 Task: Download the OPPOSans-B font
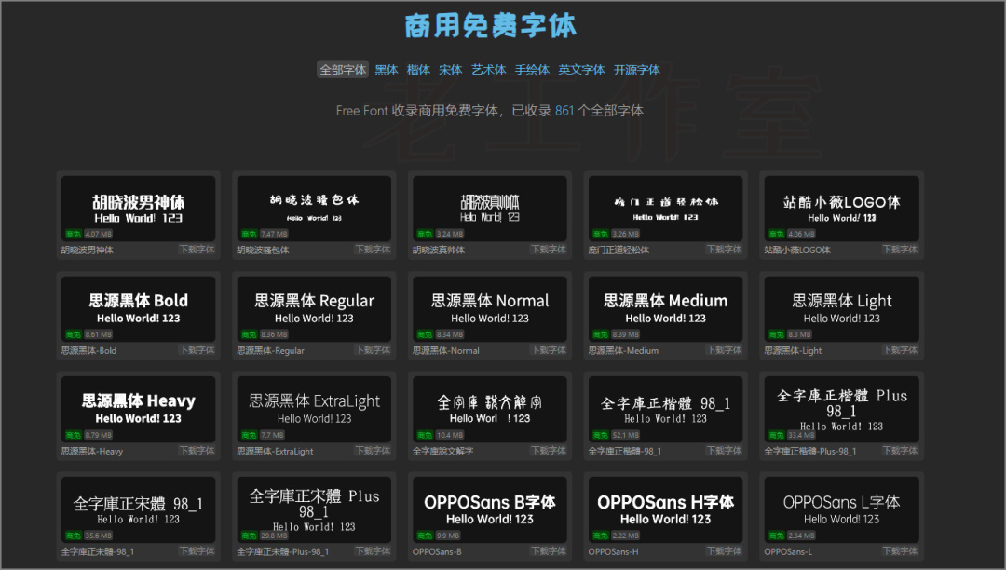click(x=549, y=550)
